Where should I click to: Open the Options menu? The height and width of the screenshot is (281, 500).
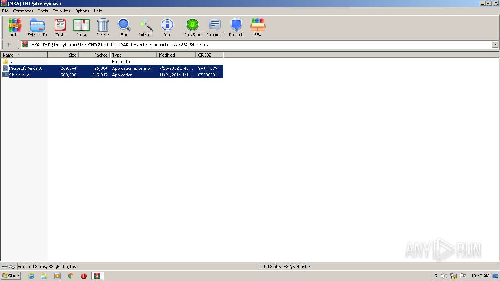pyautogui.click(x=82, y=11)
